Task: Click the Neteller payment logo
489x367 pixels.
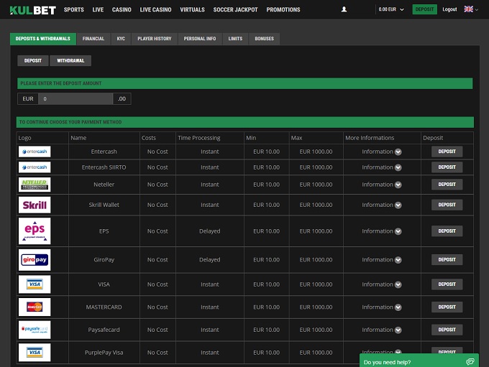Action: click(x=35, y=185)
